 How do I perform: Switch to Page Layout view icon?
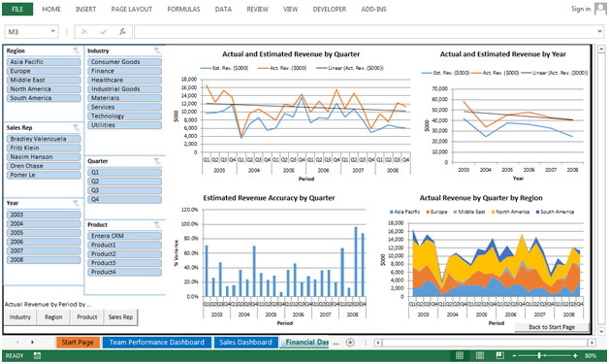pyautogui.click(x=480, y=355)
